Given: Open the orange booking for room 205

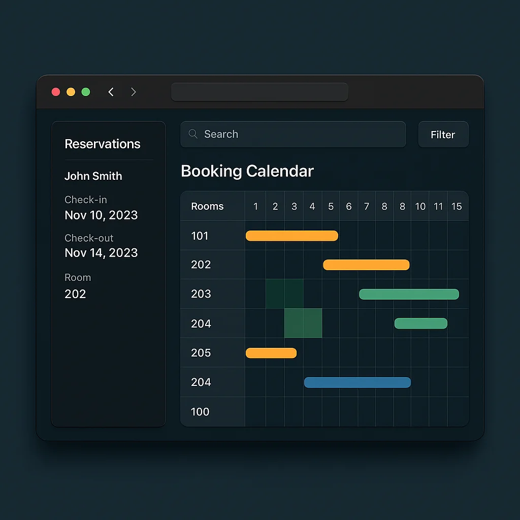Looking at the screenshot, I should tap(271, 353).
